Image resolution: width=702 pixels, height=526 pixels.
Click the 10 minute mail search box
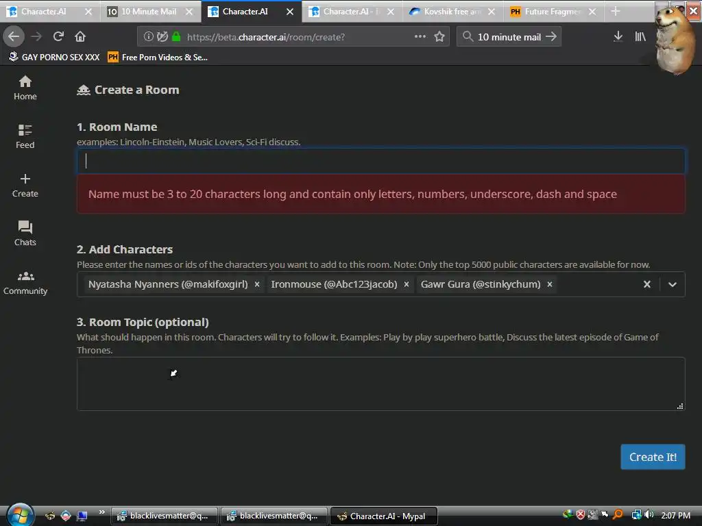click(509, 37)
